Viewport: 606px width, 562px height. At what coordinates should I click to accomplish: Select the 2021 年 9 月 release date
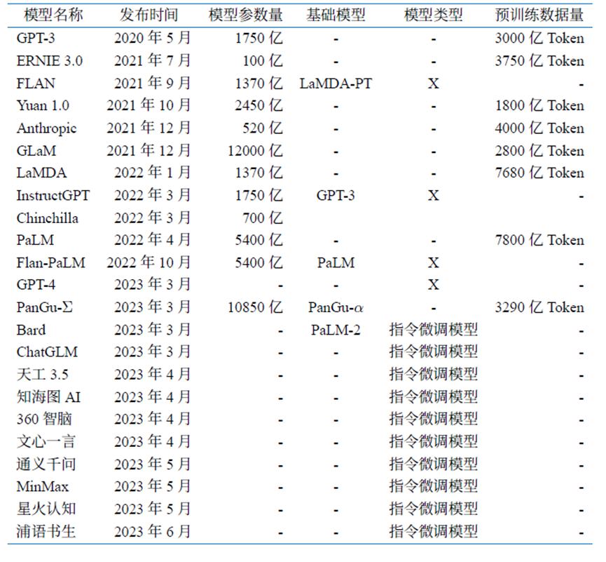coord(153,83)
